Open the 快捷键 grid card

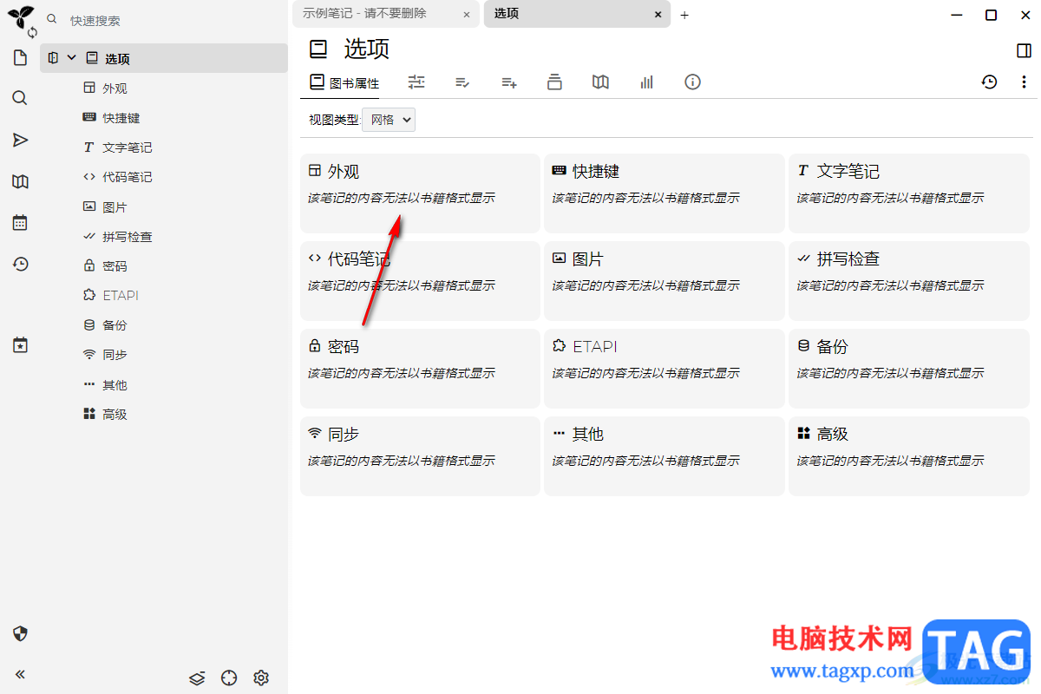pos(665,193)
